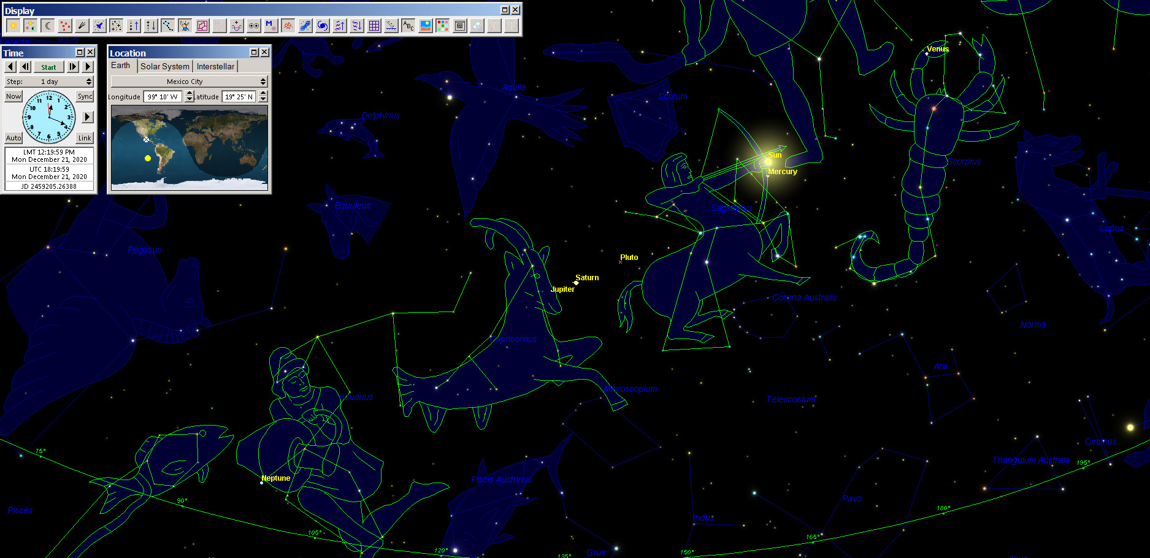Select Pluto label in the sky
This screenshot has width=1150, height=558.
[629, 258]
